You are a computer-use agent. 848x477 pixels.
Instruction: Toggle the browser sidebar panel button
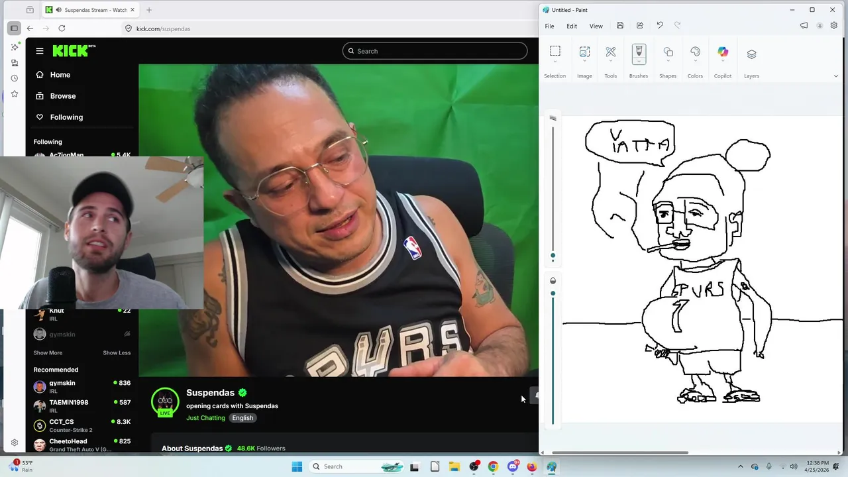point(14,28)
